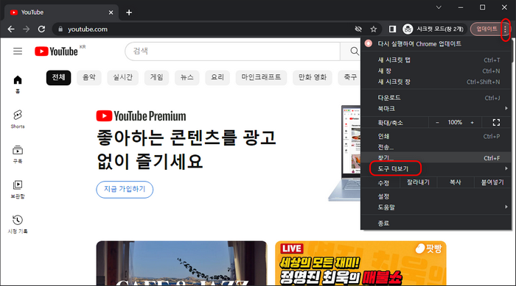The height and width of the screenshot is (286, 516).
Task: Select the 축구 category chip
Action: tap(350, 77)
